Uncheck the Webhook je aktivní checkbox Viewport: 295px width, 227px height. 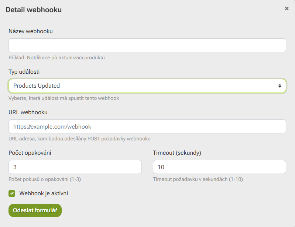pyautogui.click(x=12, y=193)
